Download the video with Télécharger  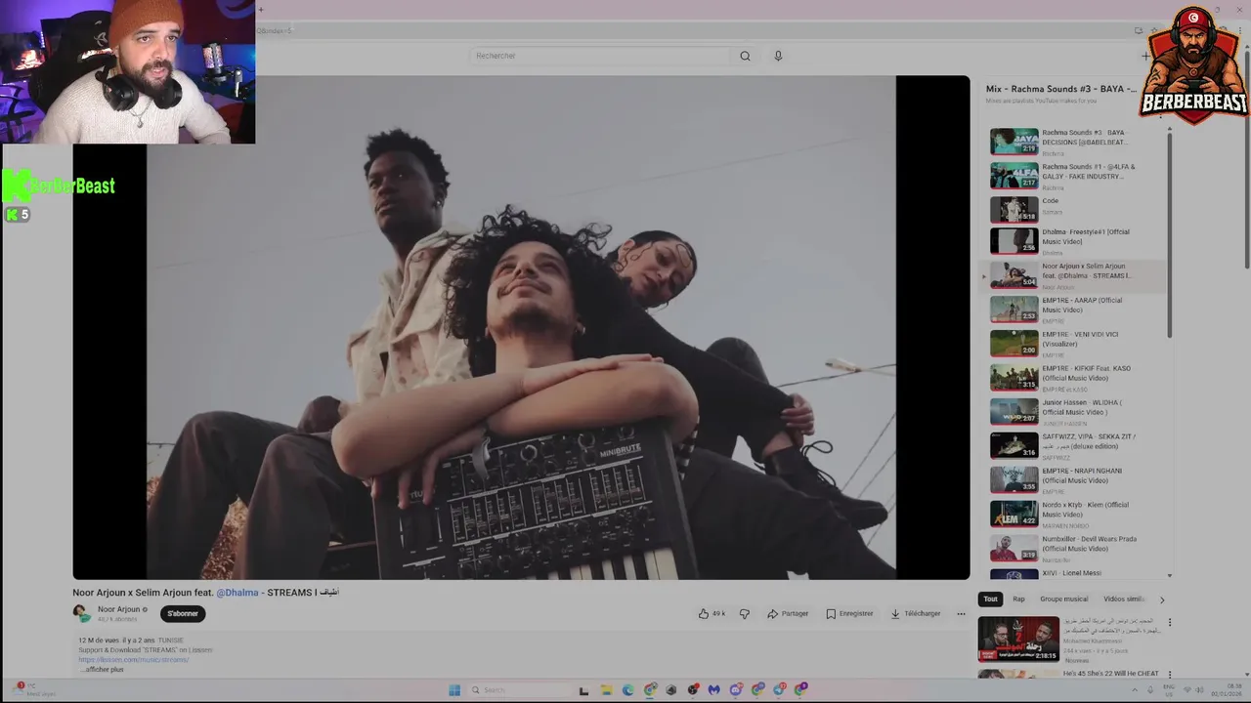tap(915, 613)
